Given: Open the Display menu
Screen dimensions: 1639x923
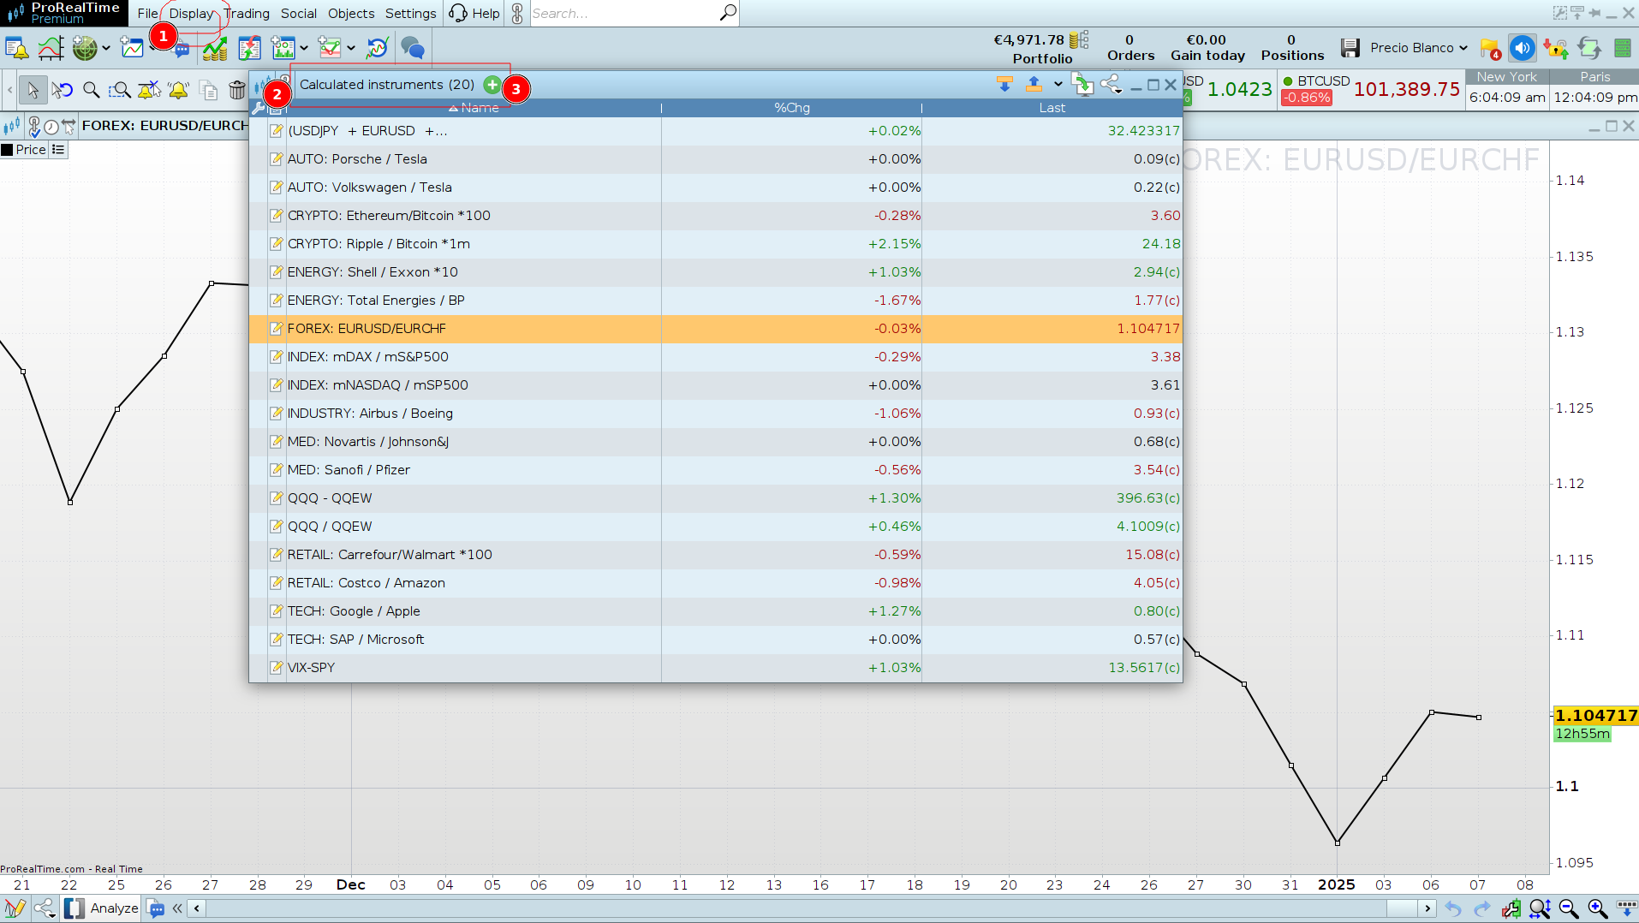Looking at the screenshot, I should coord(191,14).
